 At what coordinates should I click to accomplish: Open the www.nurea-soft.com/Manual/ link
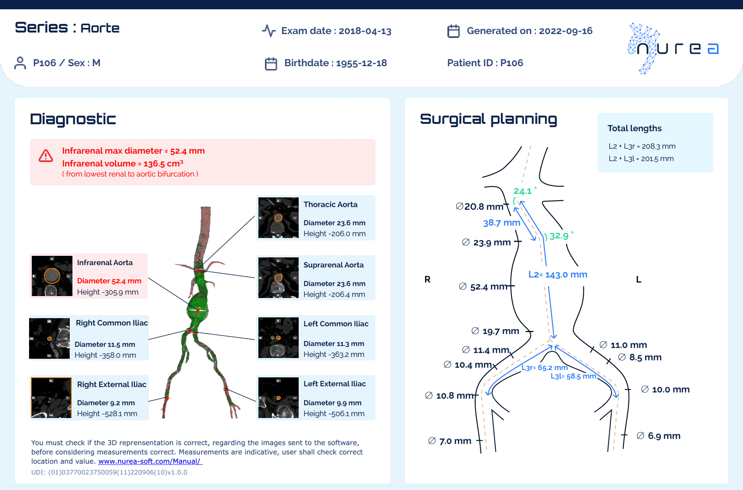click(150, 461)
